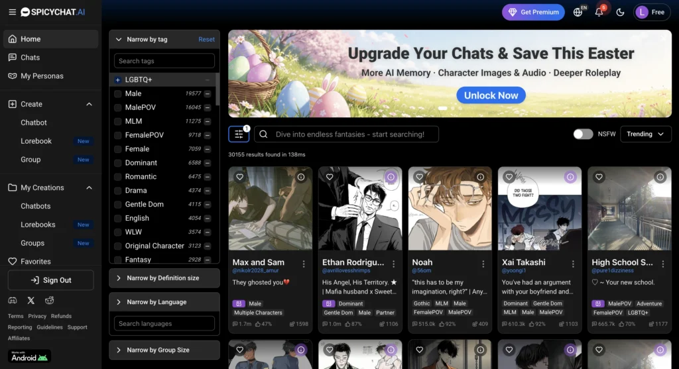Open info icon on Noah card
Screen dimensions: 679x369
click(x=481, y=177)
